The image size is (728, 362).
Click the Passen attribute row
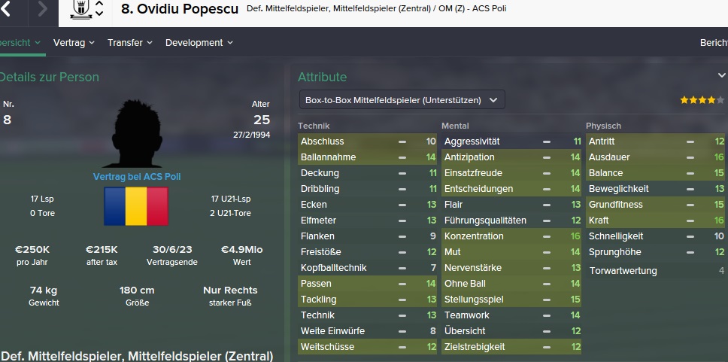click(x=367, y=284)
